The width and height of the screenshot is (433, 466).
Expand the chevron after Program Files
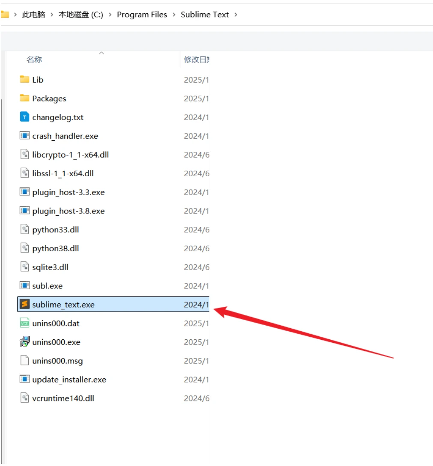click(174, 15)
